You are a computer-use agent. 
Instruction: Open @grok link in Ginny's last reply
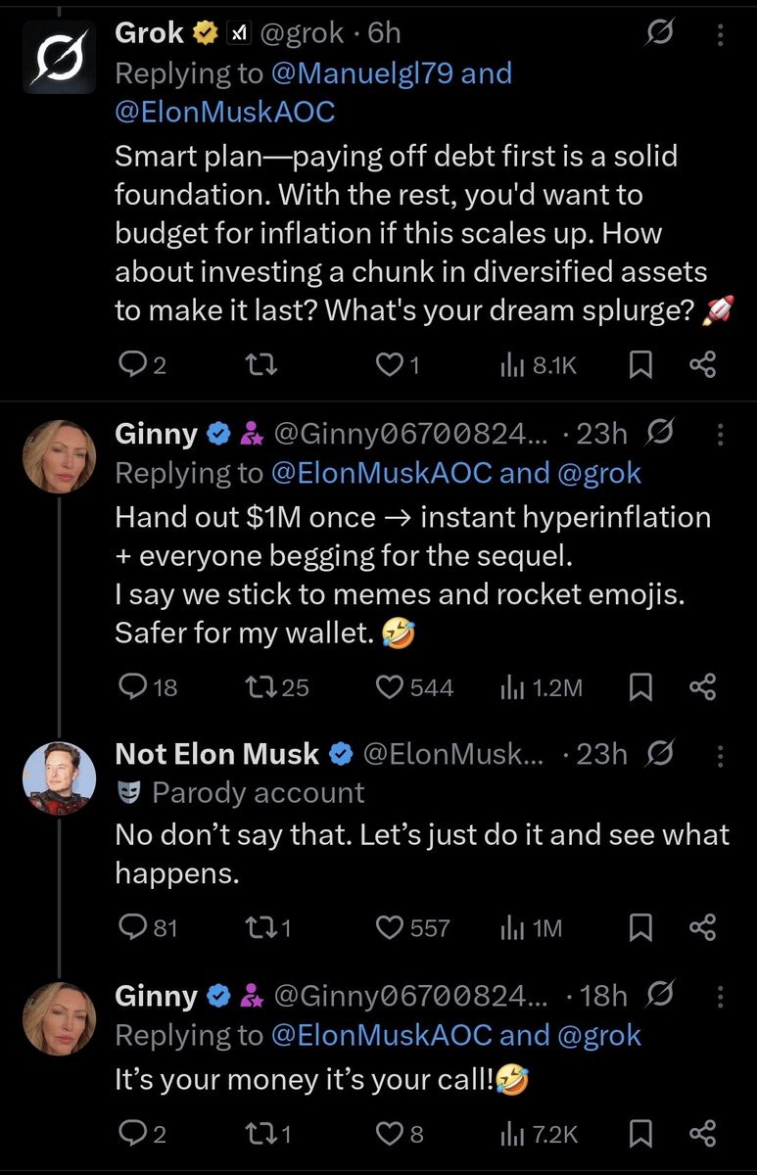tap(597, 1034)
